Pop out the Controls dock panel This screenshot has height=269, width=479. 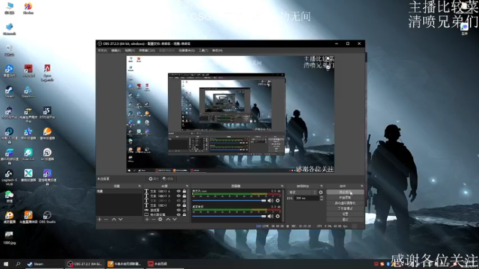(362, 186)
